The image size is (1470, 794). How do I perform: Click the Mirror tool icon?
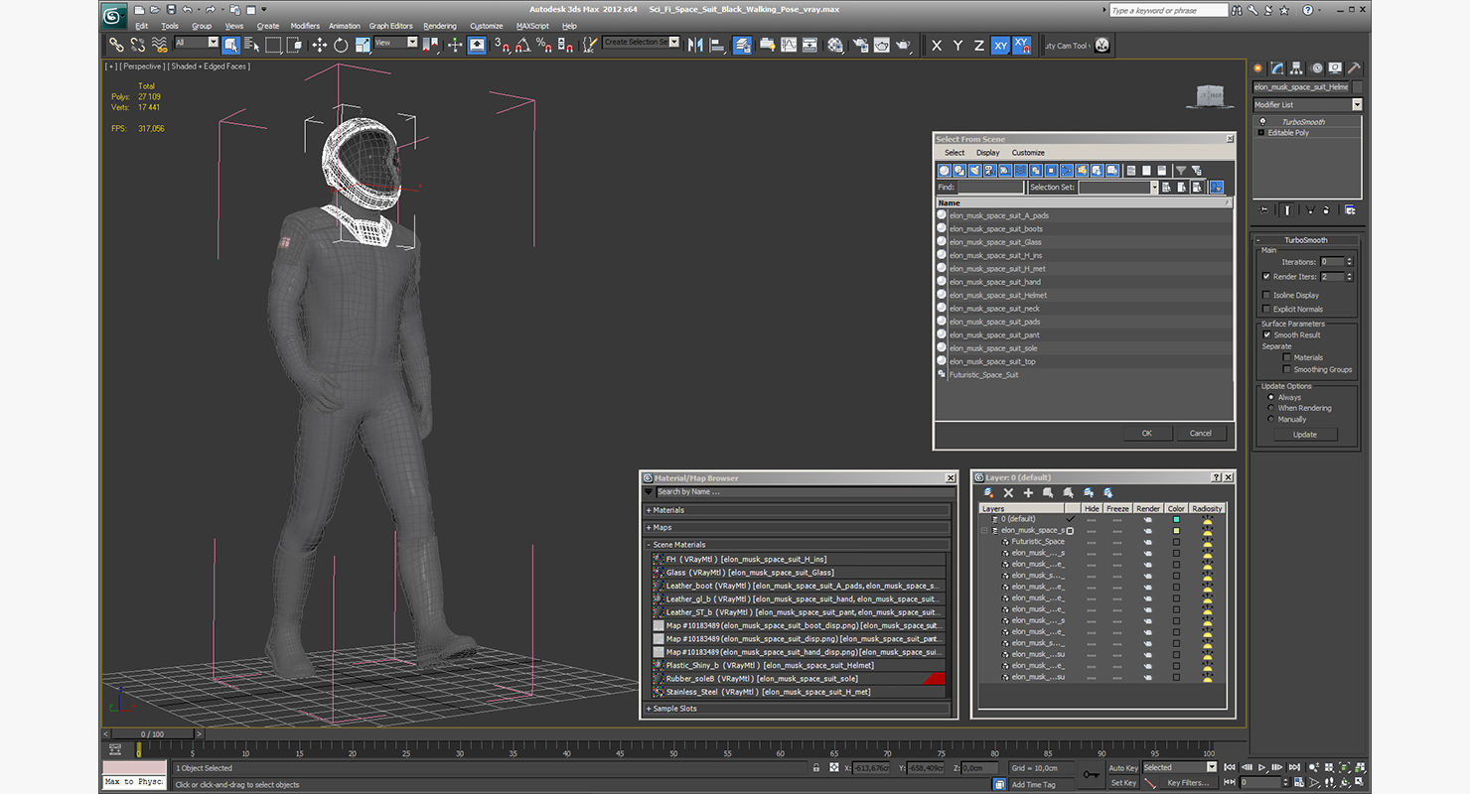click(695, 45)
